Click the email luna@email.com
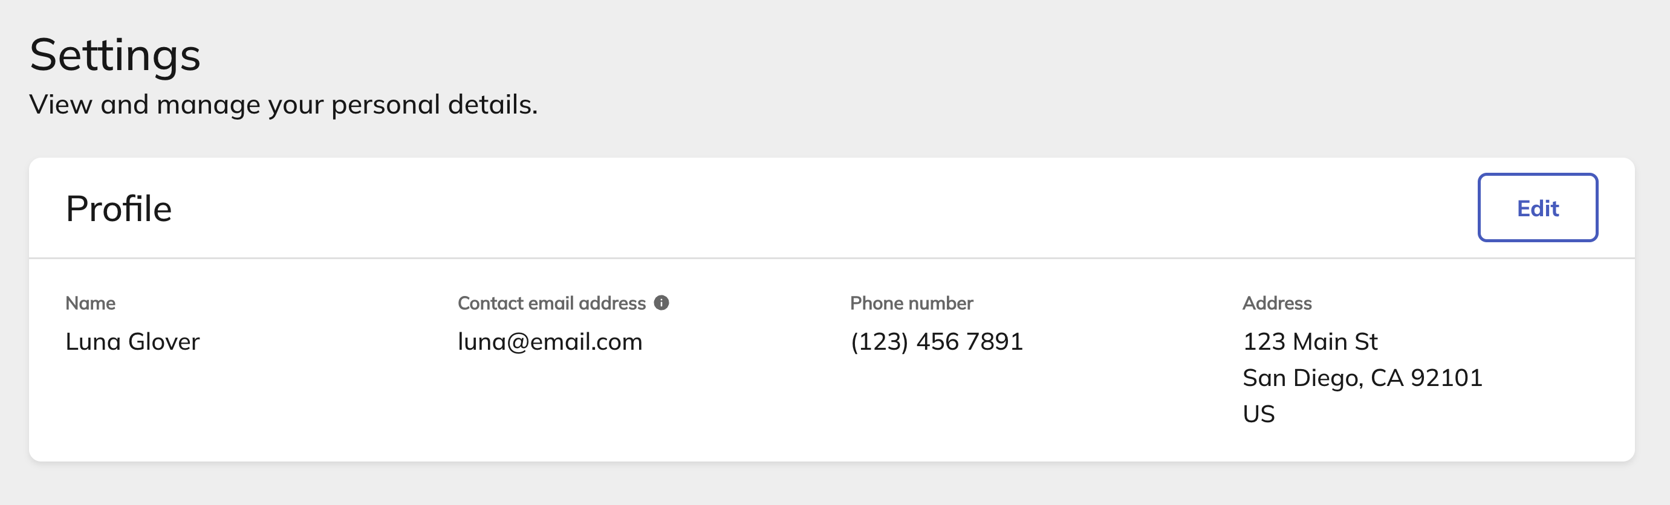Image resolution: width=1670 pixels, height=505 pixels. 550,341
